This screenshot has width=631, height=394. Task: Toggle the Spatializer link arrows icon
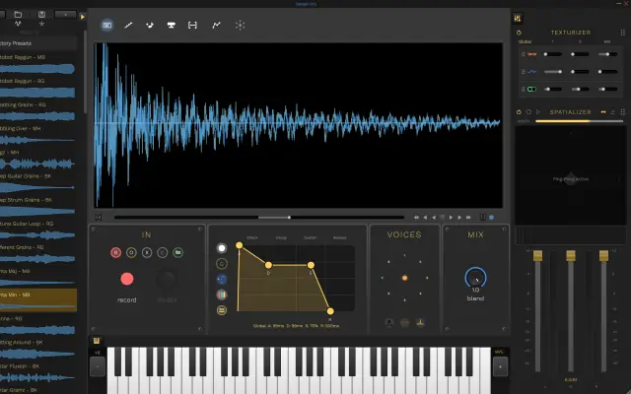click(x=602, y=112)
